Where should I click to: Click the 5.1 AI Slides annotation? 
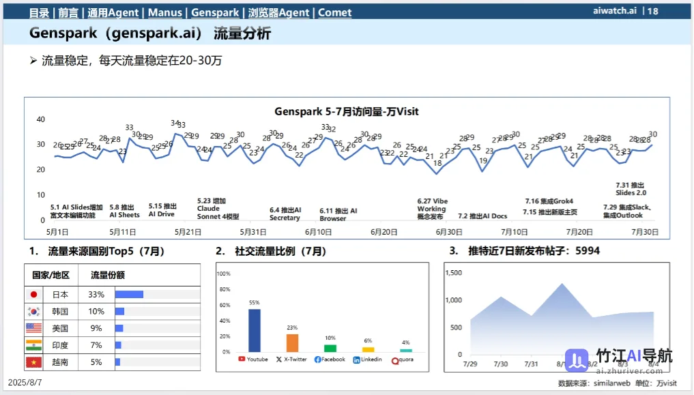(76, 211)
